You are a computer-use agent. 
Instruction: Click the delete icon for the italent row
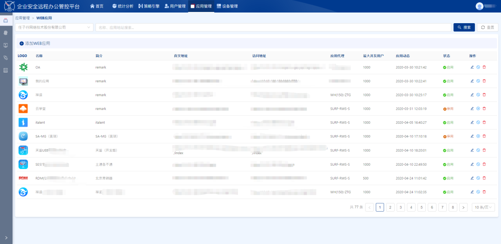(484, 123)
